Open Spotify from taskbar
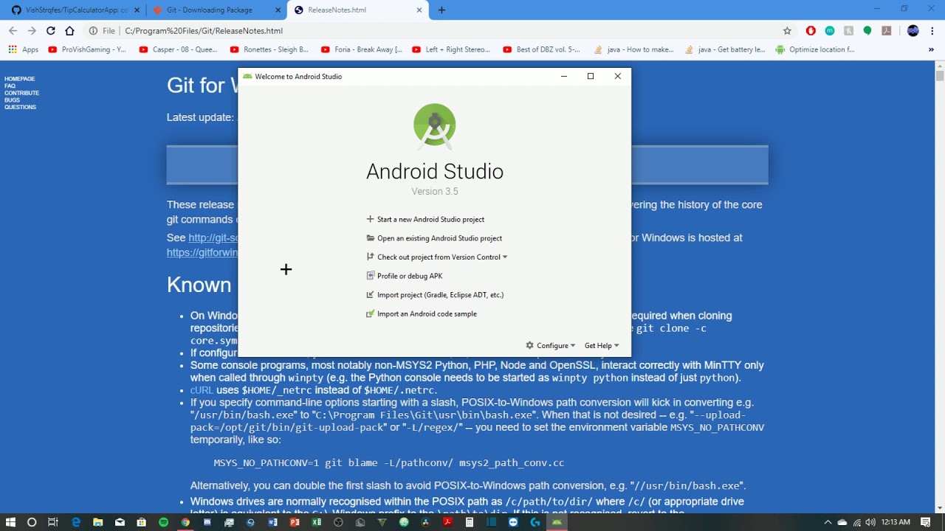This screenshot has height=531, width=945. tap(163, 522)
